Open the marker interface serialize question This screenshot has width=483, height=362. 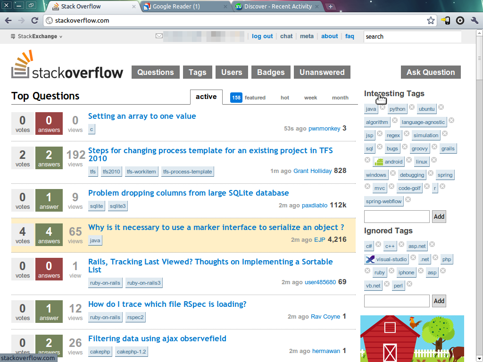click(x=216, y=228)
